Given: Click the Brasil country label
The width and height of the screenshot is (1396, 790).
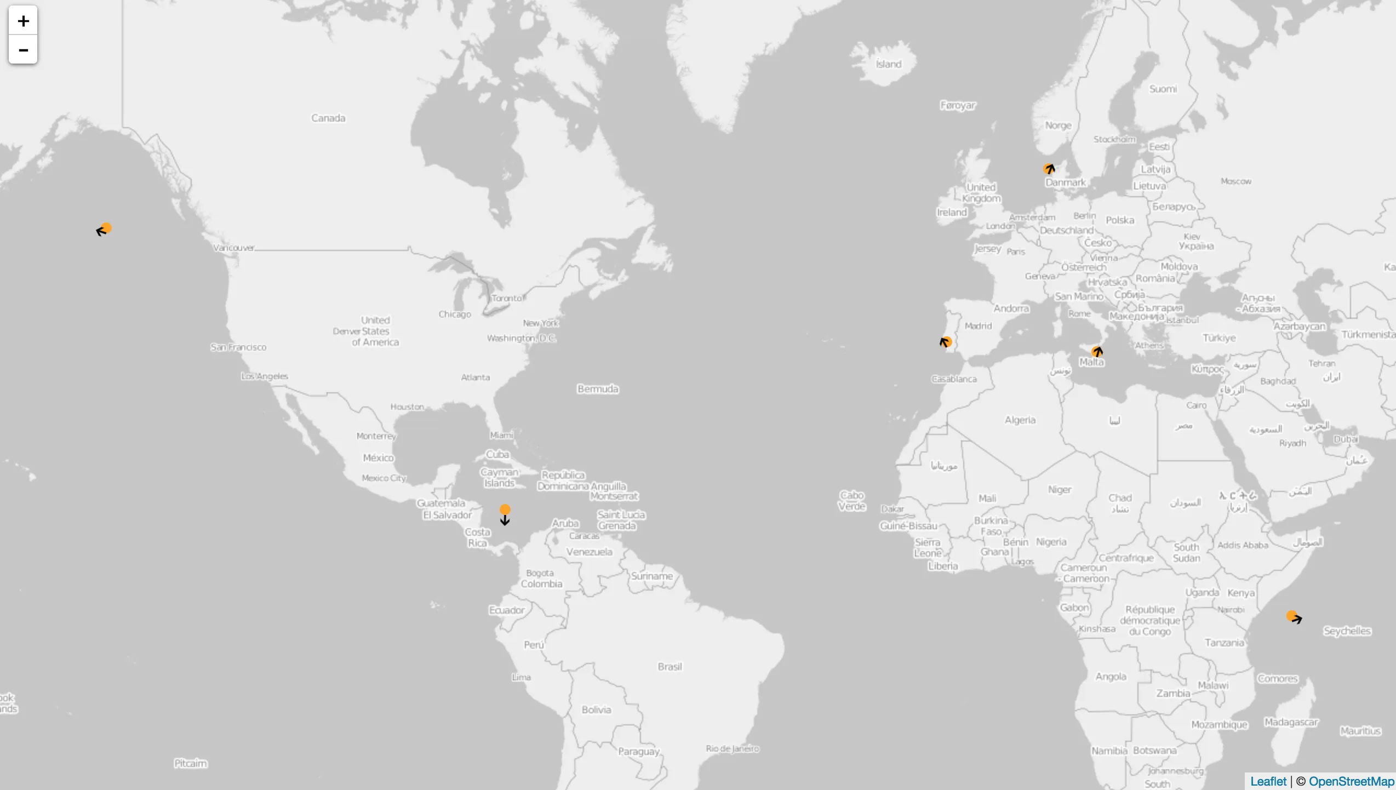Looking at the screenshot, I should coord(670,666).
